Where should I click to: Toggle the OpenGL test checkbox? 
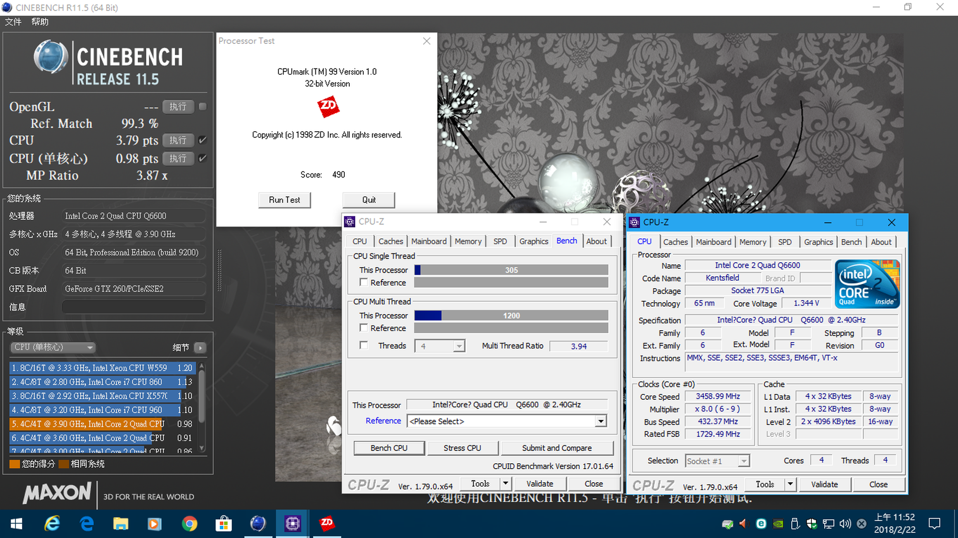203,106
